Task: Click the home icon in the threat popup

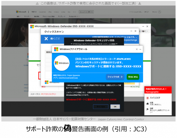Action: point(148,104)
